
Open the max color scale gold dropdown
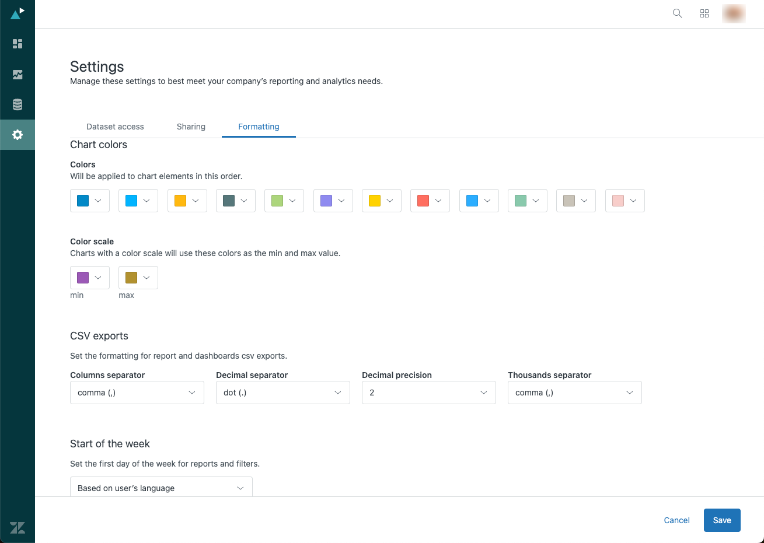click(138, 278)
